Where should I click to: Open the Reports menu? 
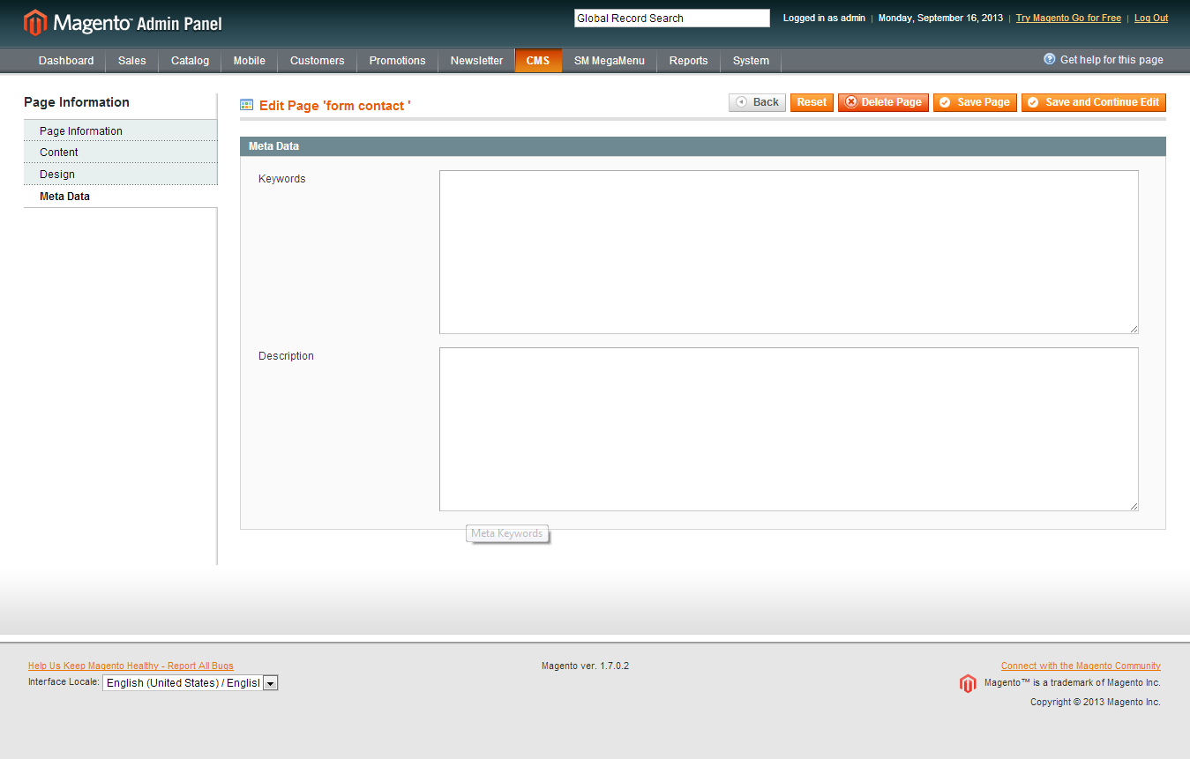click(688, 61)
